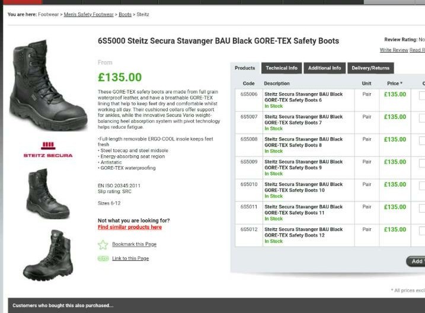Switch to the Products tab
Screen dimensions: 425x313
pyautogui.click(x=245, y=68)
